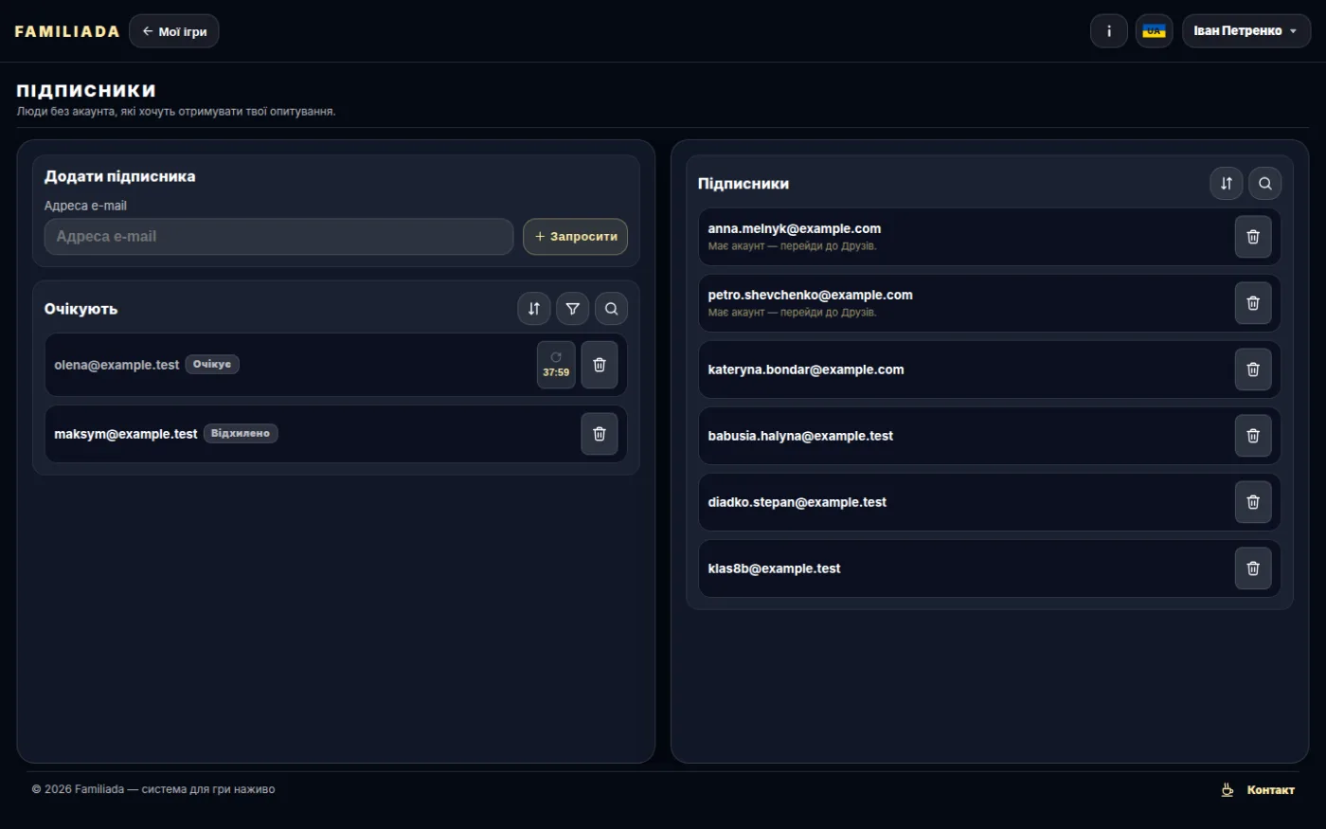
Task: Click the babusia.halyna@example.test address
Action: coord(800,436)
